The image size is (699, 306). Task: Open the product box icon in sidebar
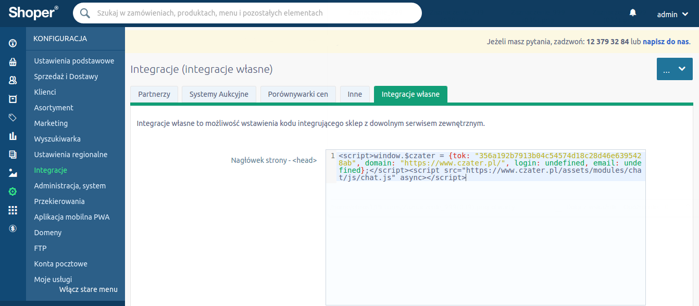click(13, 99)
